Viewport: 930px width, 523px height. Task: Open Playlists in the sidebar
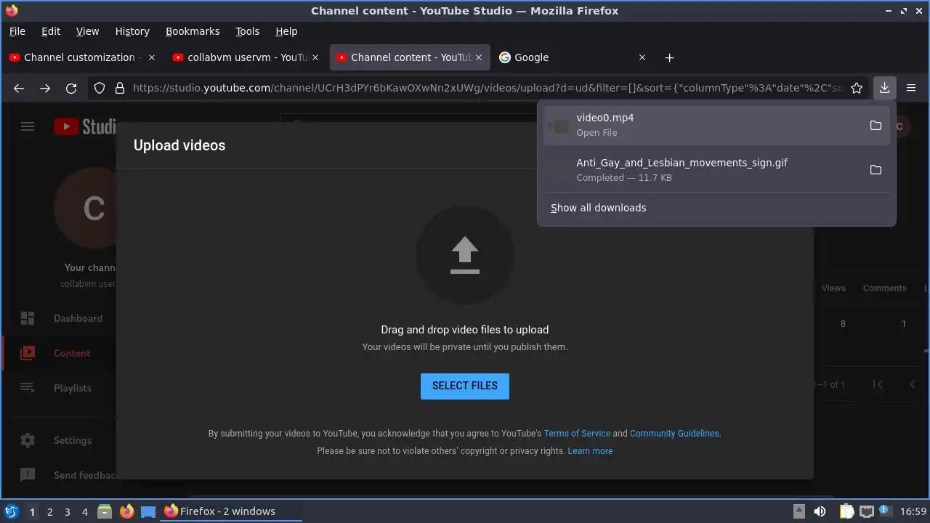pyautogui.click(x=73, y=388)
